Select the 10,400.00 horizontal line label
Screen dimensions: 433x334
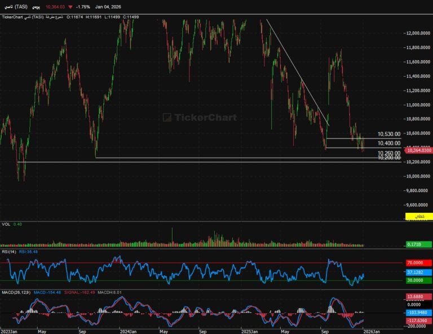coord(389,144)
